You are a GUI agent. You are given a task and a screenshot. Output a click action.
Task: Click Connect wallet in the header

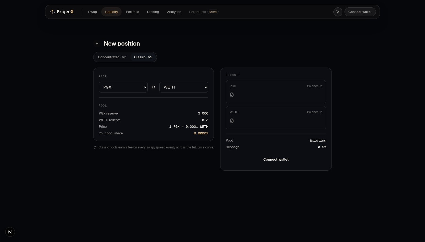pyautogui.click(x=360, y=12)
